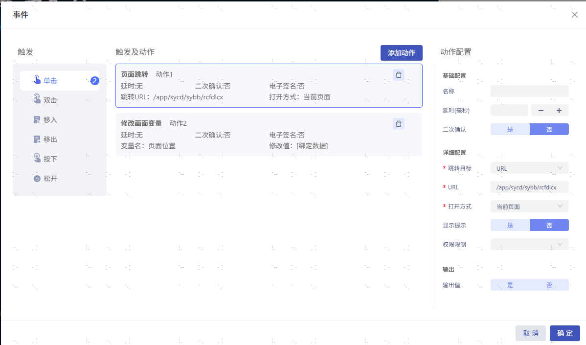Click 二次确认:否 in 动作2
This screenshot has width=586, height=345.
(x=213, y=135)
